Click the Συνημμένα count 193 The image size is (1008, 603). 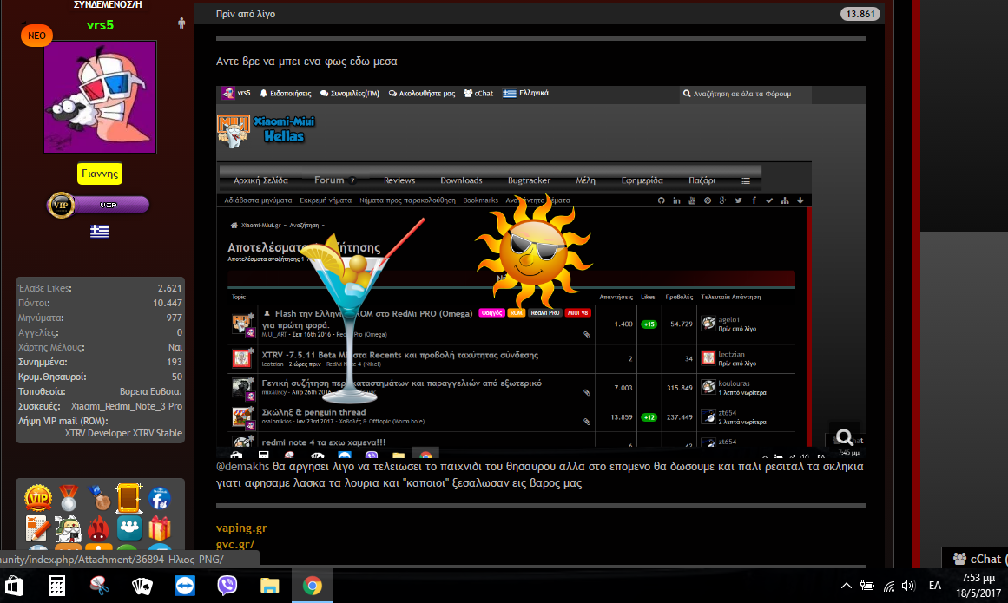175,362
